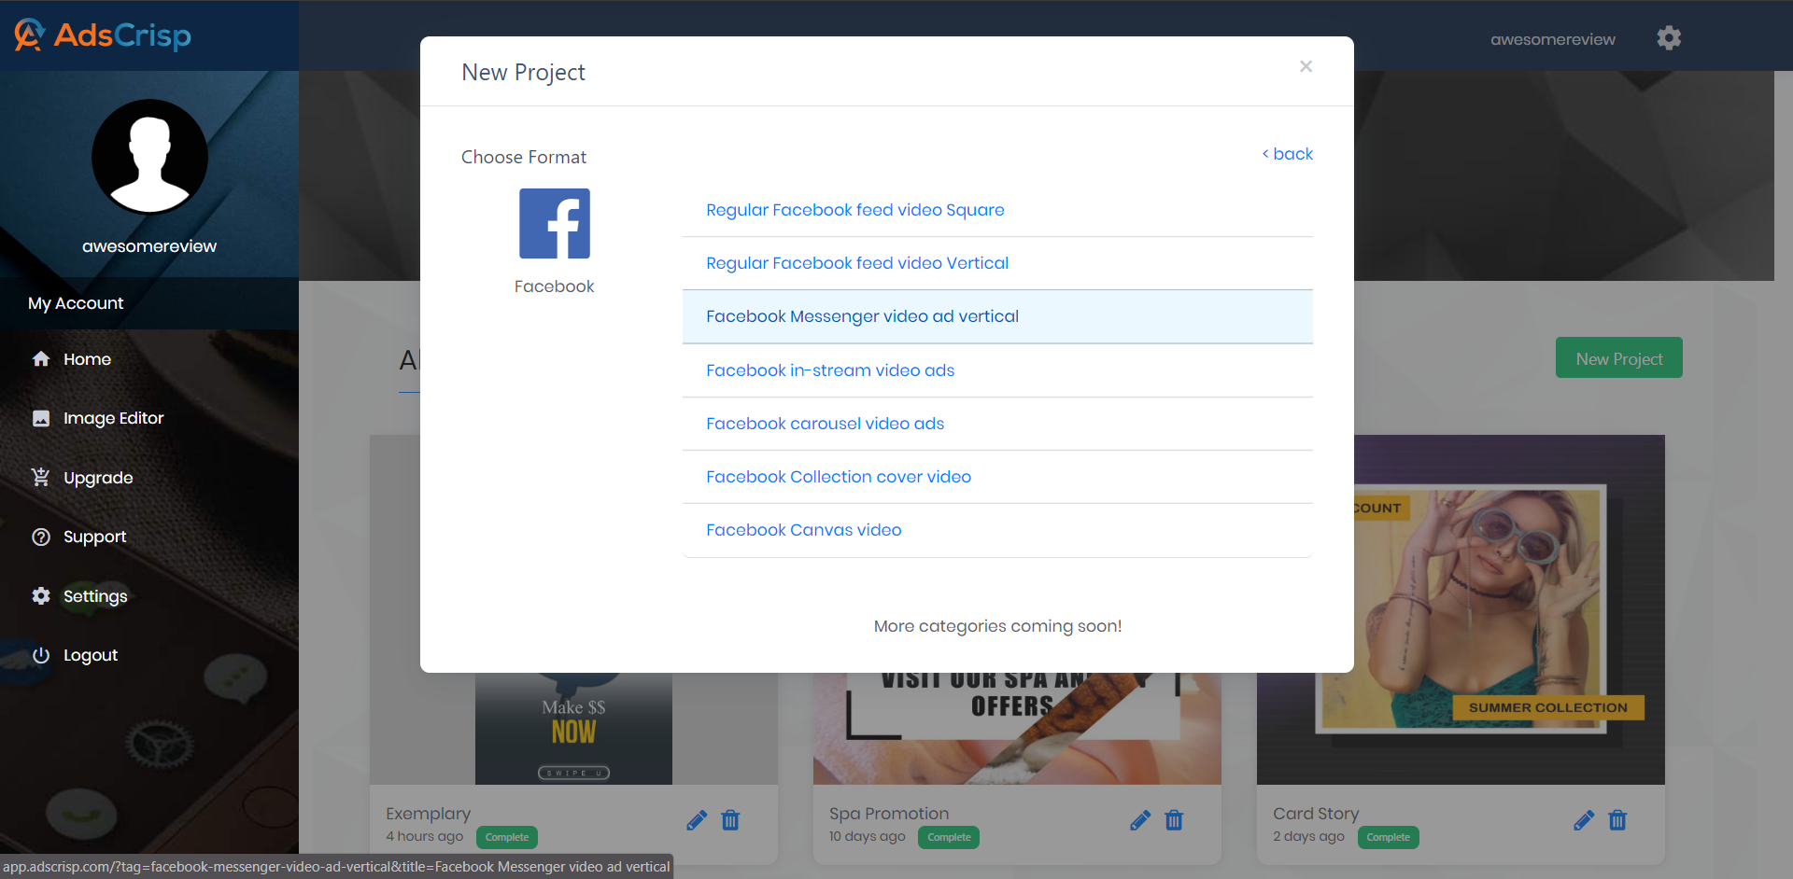Close the New Project dialog
The image size is (1793, 879).
click(1306, 66)
